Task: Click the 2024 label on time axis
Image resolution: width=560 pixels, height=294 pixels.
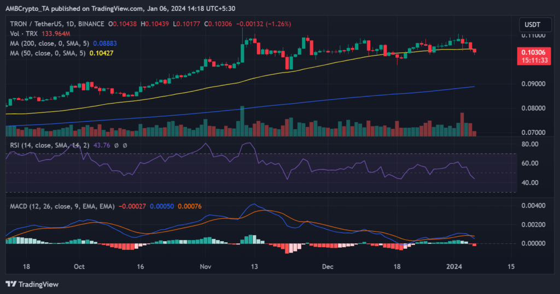Action: click(455, 267)
